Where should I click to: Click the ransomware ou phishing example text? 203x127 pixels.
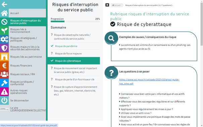(155, 47)
